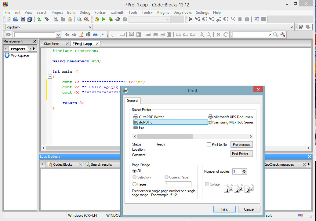Screen dimensions: 316x221
Task: Toggle match case Aa icon
Action: tap(95, 35)
